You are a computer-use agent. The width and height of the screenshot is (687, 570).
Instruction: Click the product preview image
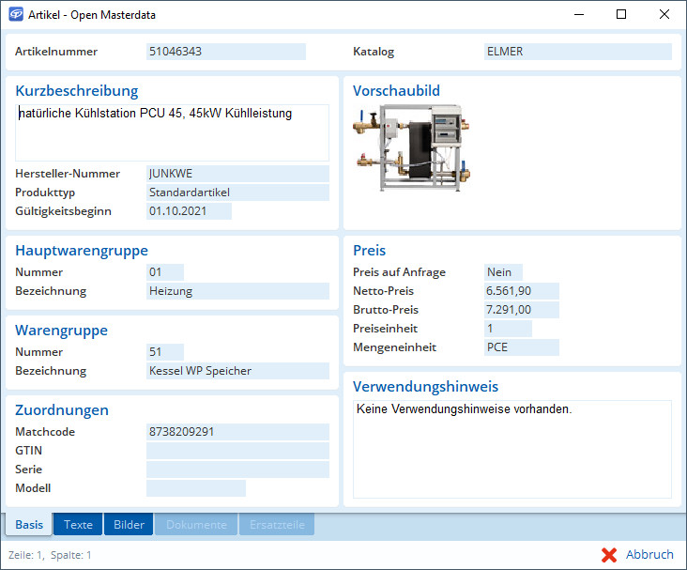[411, 149]
